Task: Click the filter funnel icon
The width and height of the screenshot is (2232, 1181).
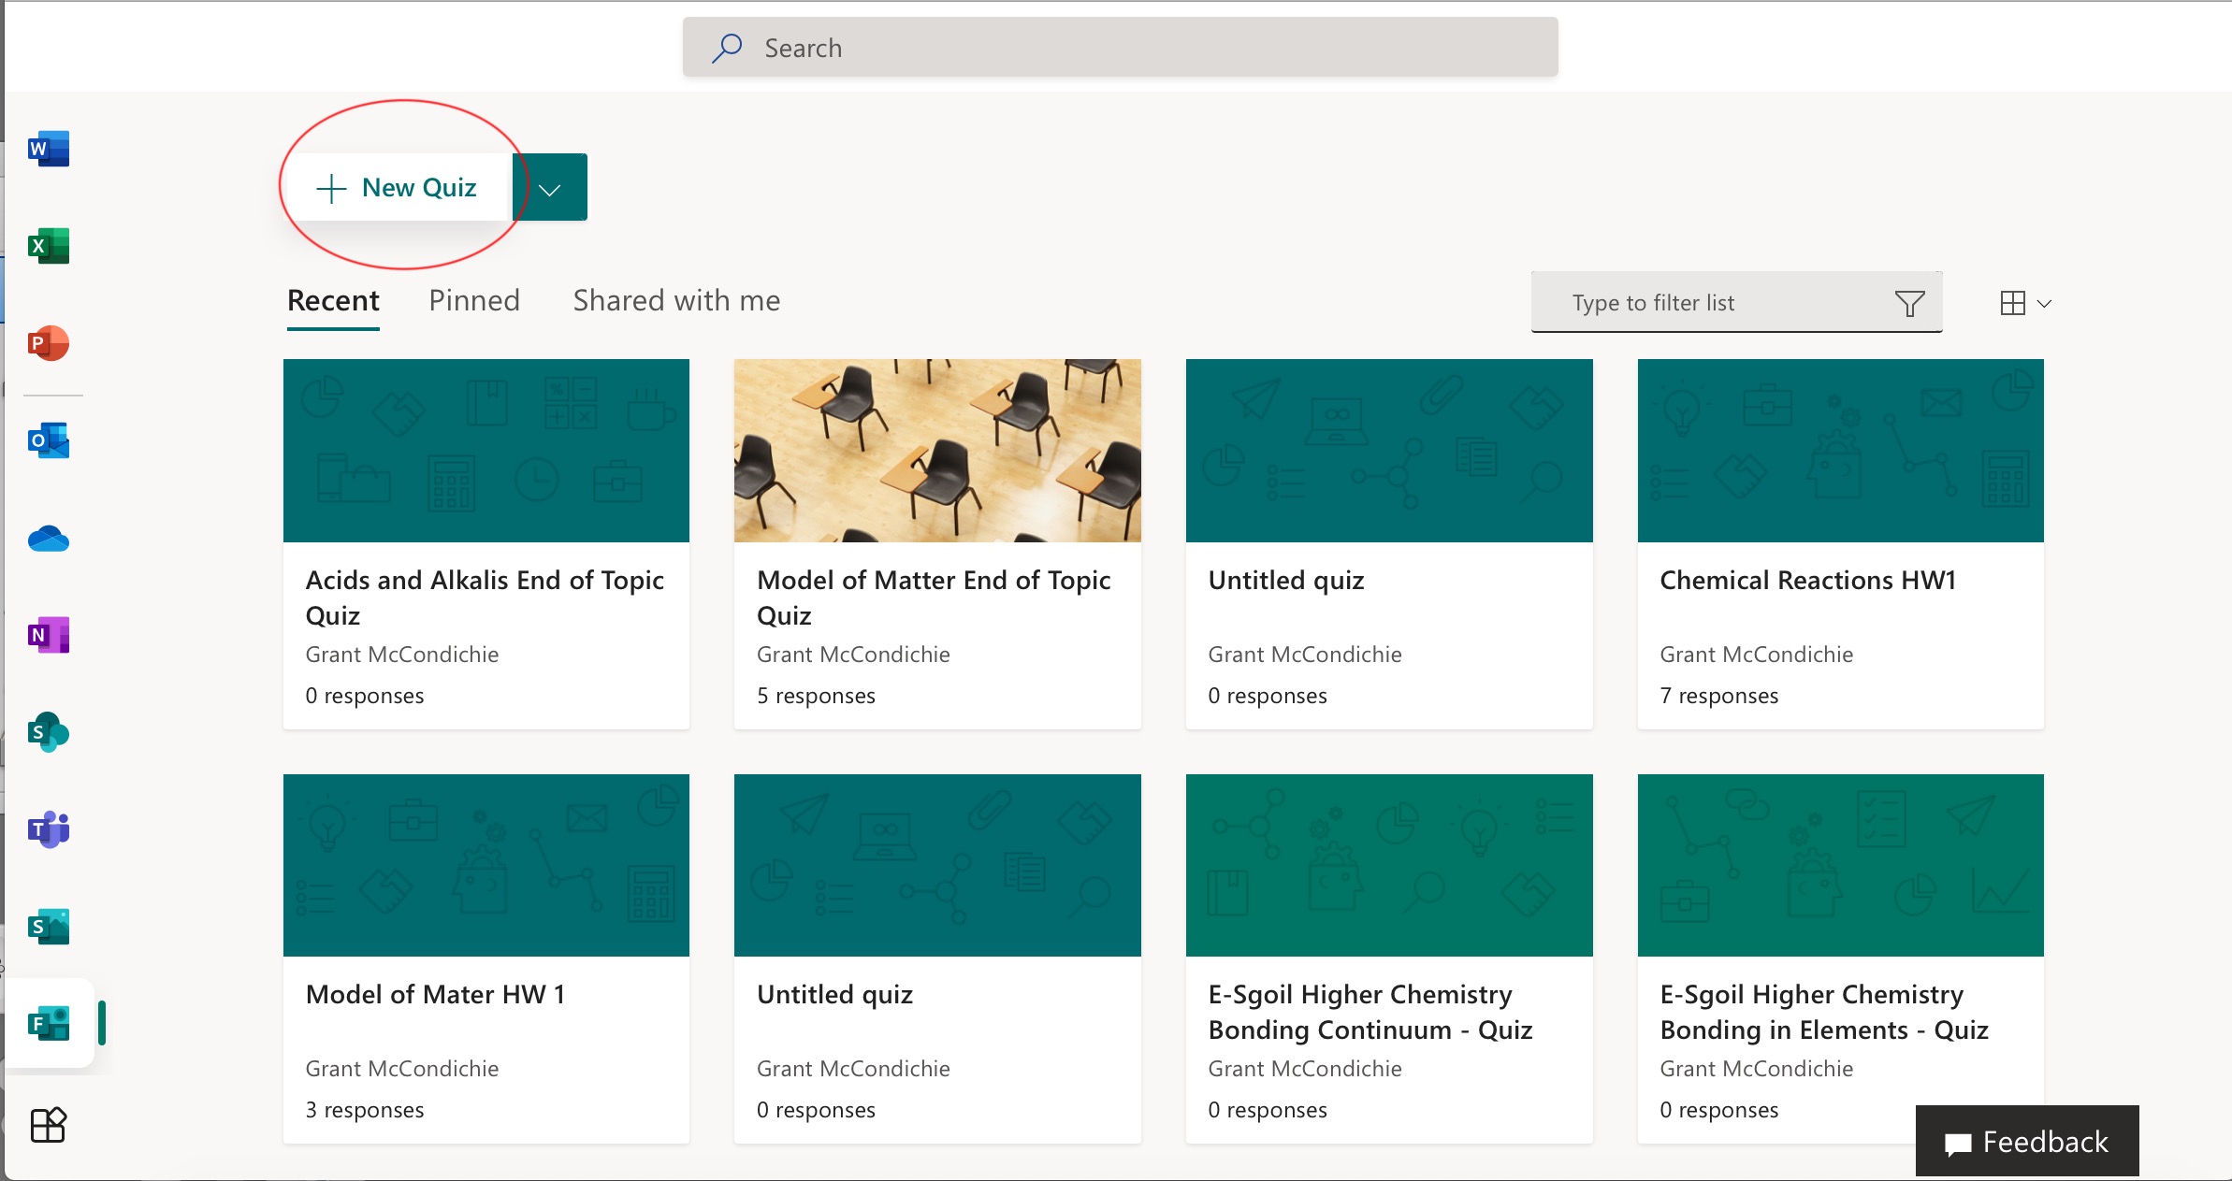Action: click(x=1909, y=303)
